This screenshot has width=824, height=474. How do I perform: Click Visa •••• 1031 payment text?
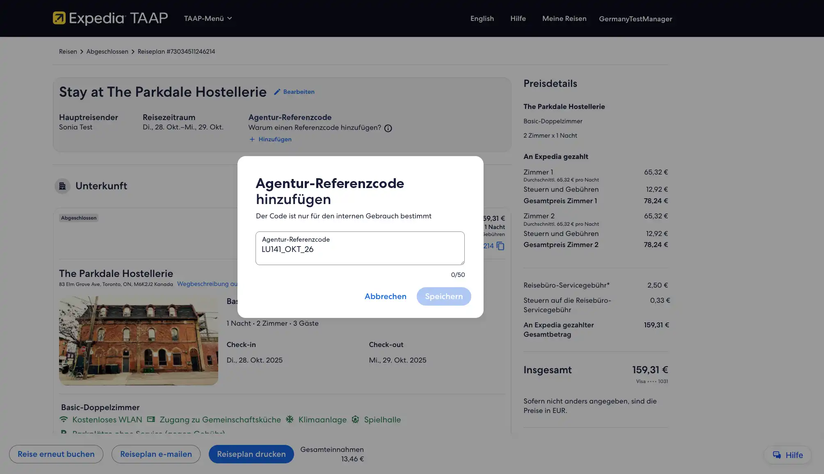click(x=652, y=381)
